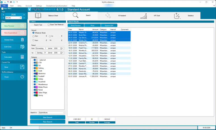216x130 pixels.
Task: Click the VIP Chat growth chart icon
Action: tap(144, 16)
